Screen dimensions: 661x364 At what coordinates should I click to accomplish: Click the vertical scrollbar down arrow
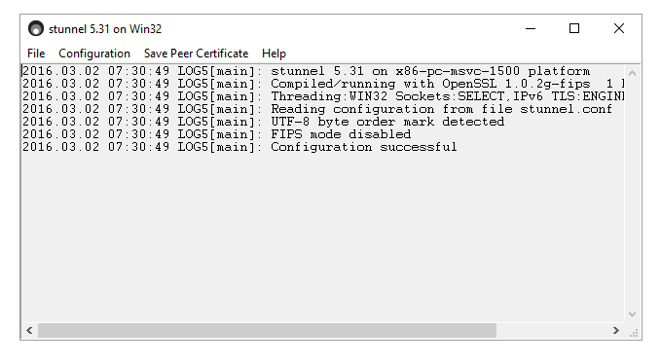tap(632, 314)
